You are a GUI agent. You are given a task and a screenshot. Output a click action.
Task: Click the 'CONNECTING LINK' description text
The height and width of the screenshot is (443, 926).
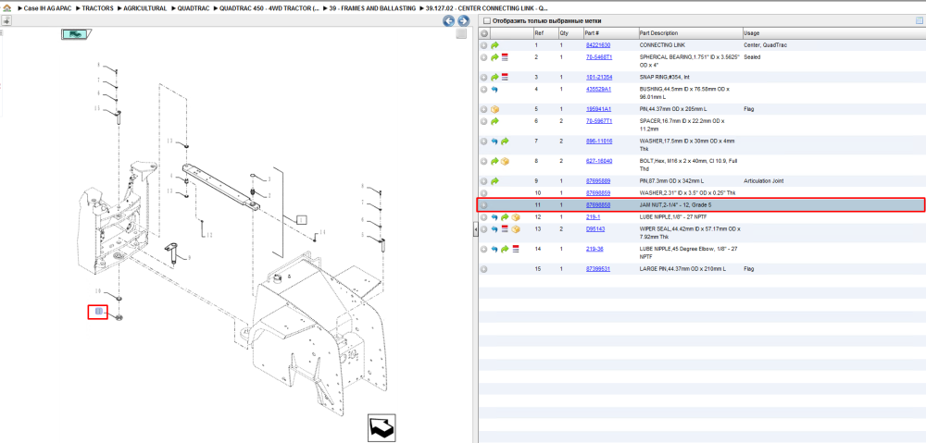pos(663,45)
